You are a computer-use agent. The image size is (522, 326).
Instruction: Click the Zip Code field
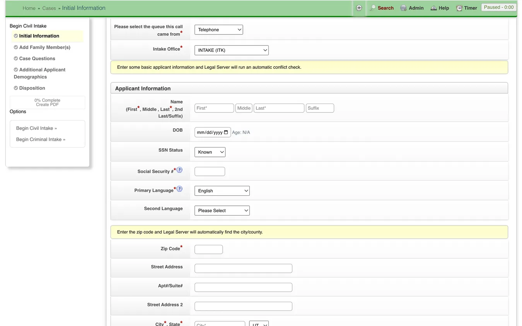coord(208,250)
